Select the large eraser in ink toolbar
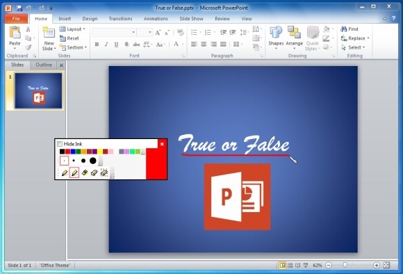Screen dimensions: 403x274 click(x=94, y=172)
